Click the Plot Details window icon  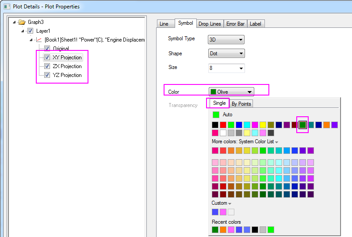pos(6,6)
